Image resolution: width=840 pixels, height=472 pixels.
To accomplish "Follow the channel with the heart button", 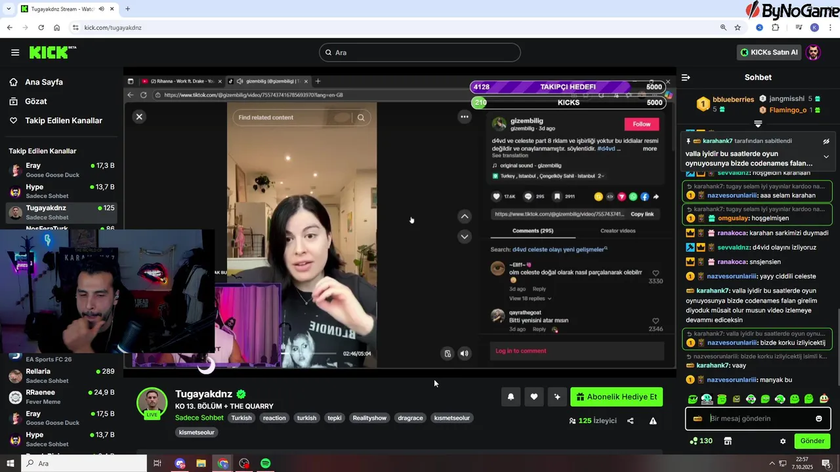I will click(534, 397).
